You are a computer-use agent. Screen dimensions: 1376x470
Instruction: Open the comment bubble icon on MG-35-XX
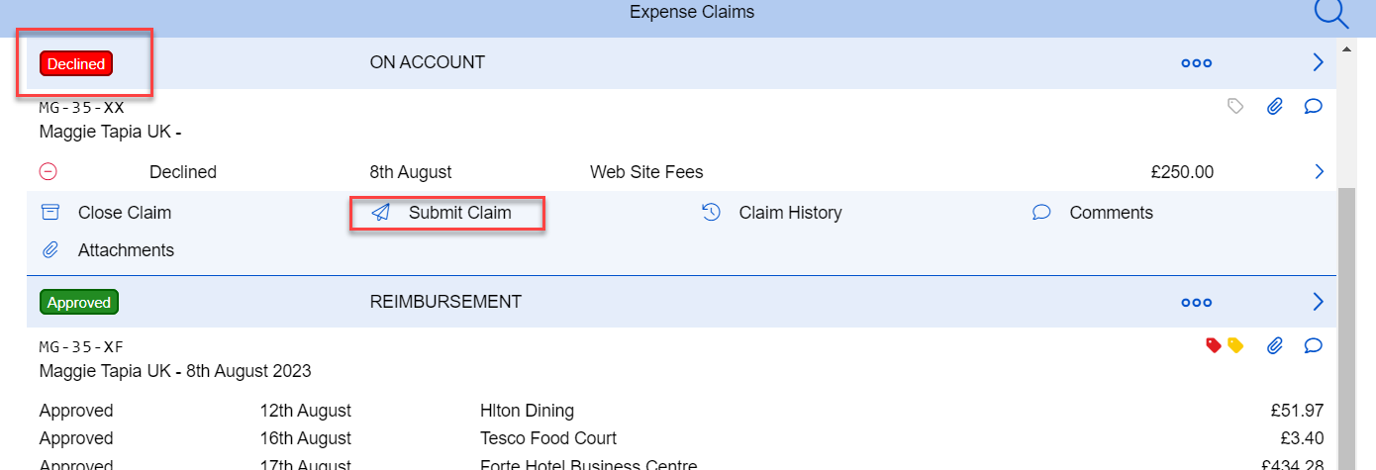point(1314,106)
